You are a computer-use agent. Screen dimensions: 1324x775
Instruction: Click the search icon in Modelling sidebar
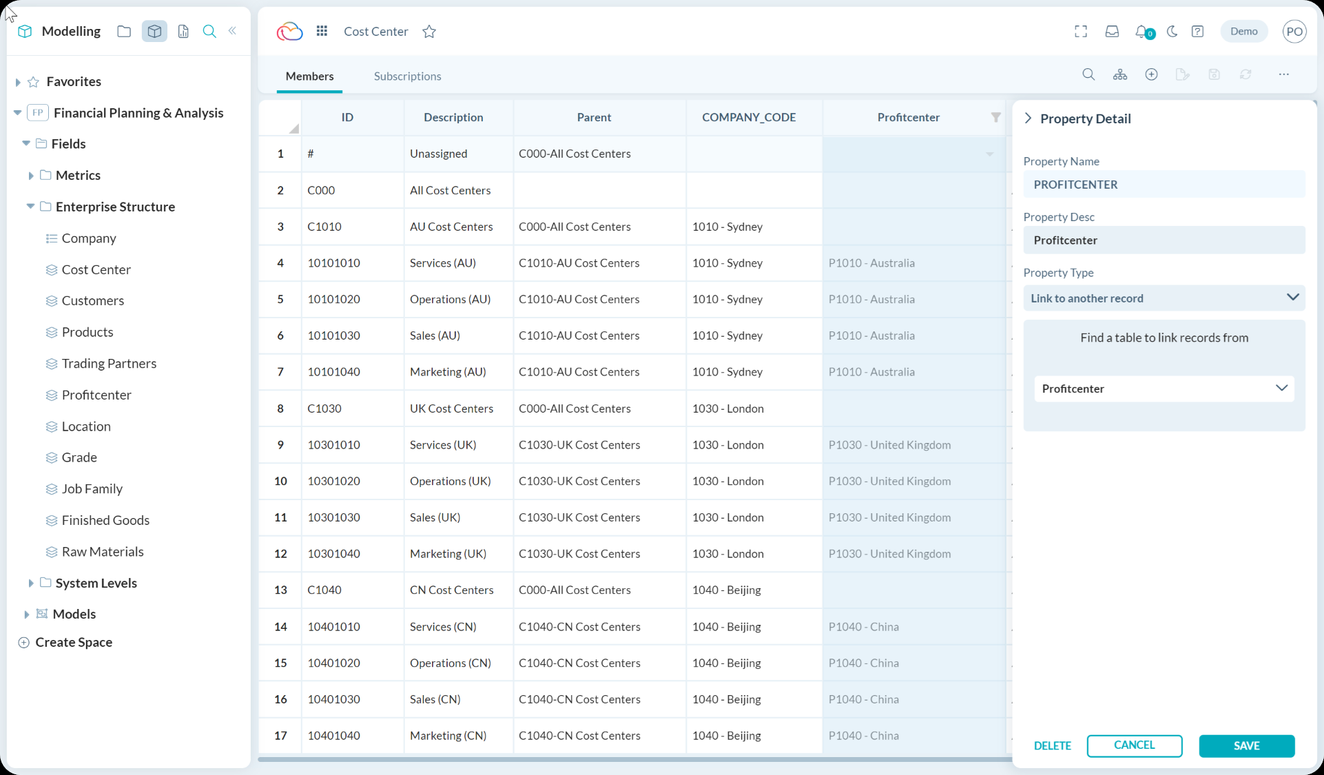pyautogui.click(x=209, y=32)
